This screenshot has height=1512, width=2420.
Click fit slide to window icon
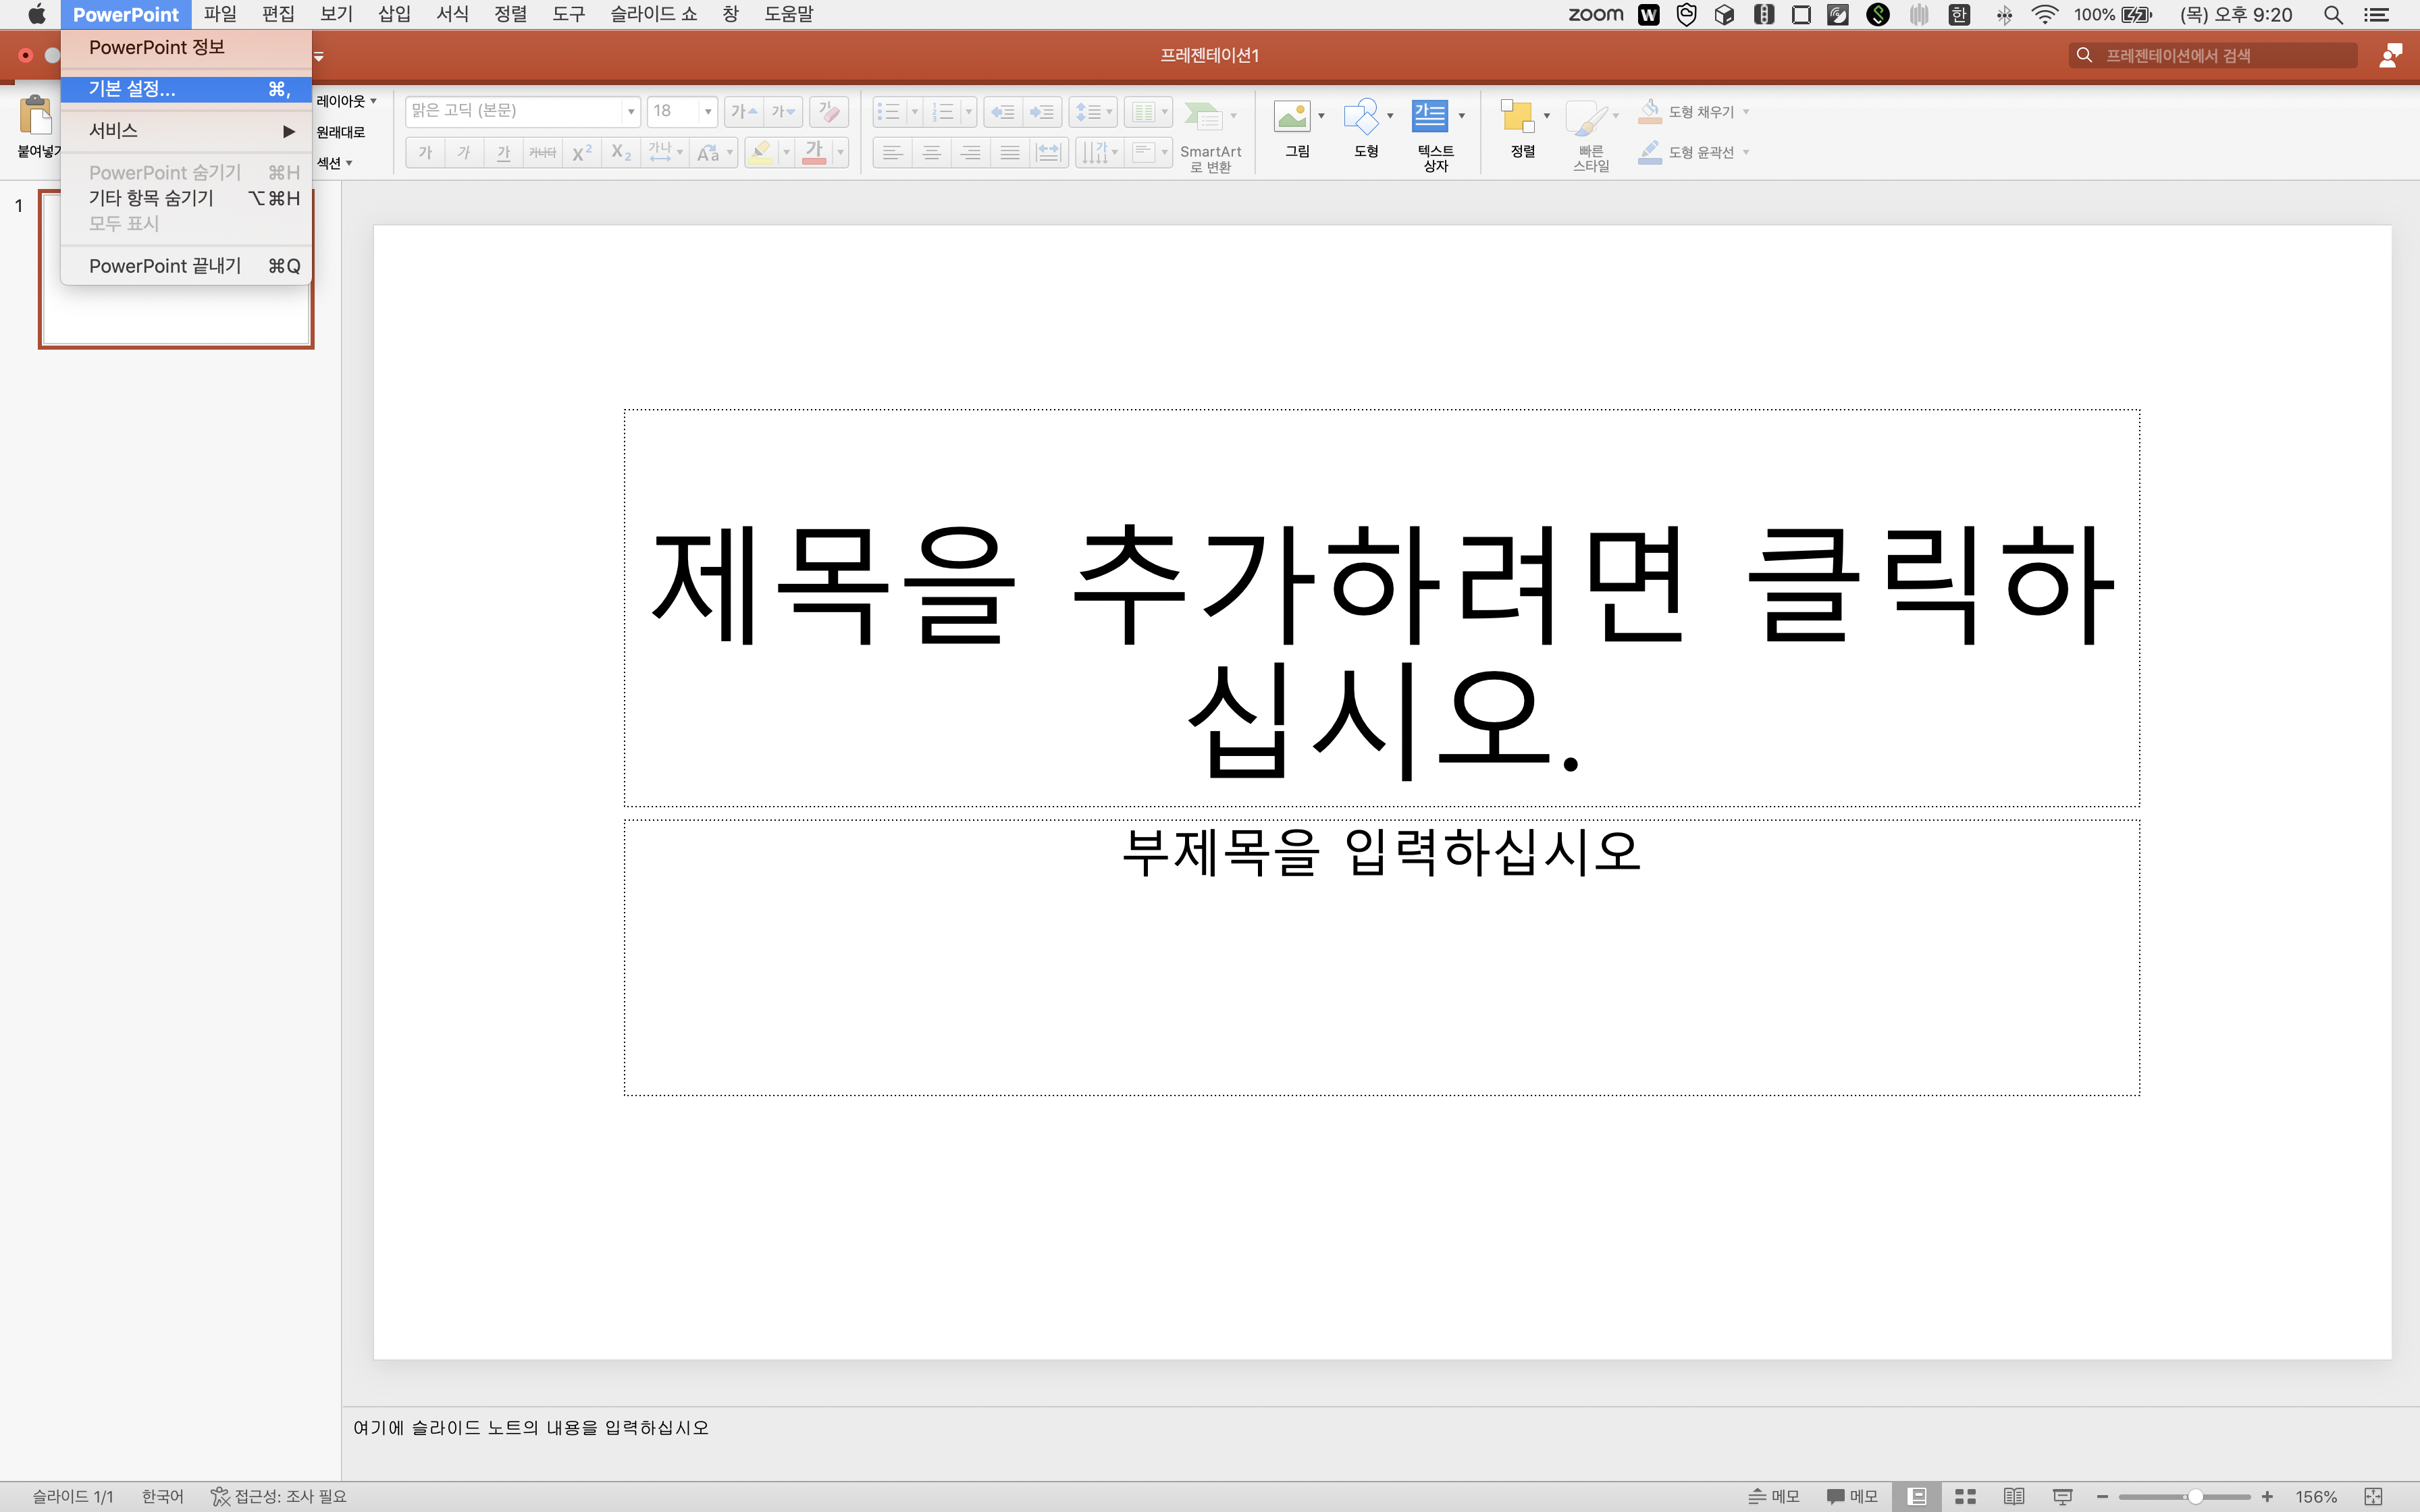coord(2373,1496)
